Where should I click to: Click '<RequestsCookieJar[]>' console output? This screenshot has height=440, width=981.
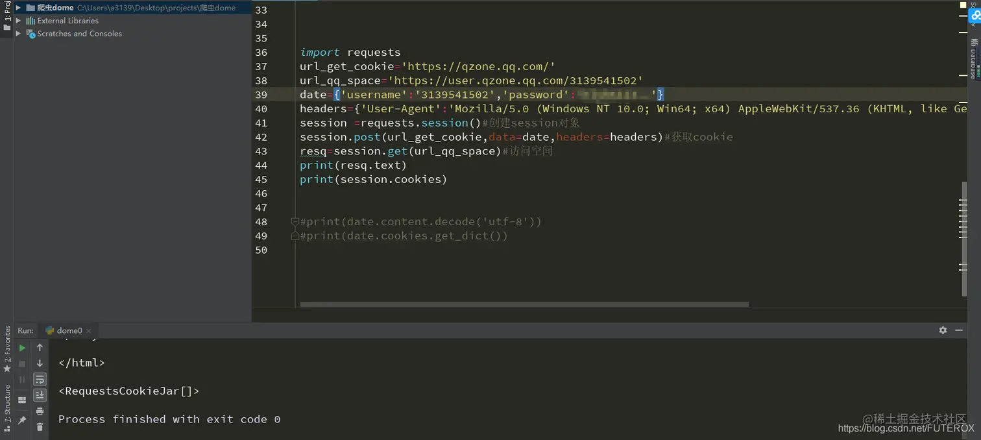click(128, 391)
